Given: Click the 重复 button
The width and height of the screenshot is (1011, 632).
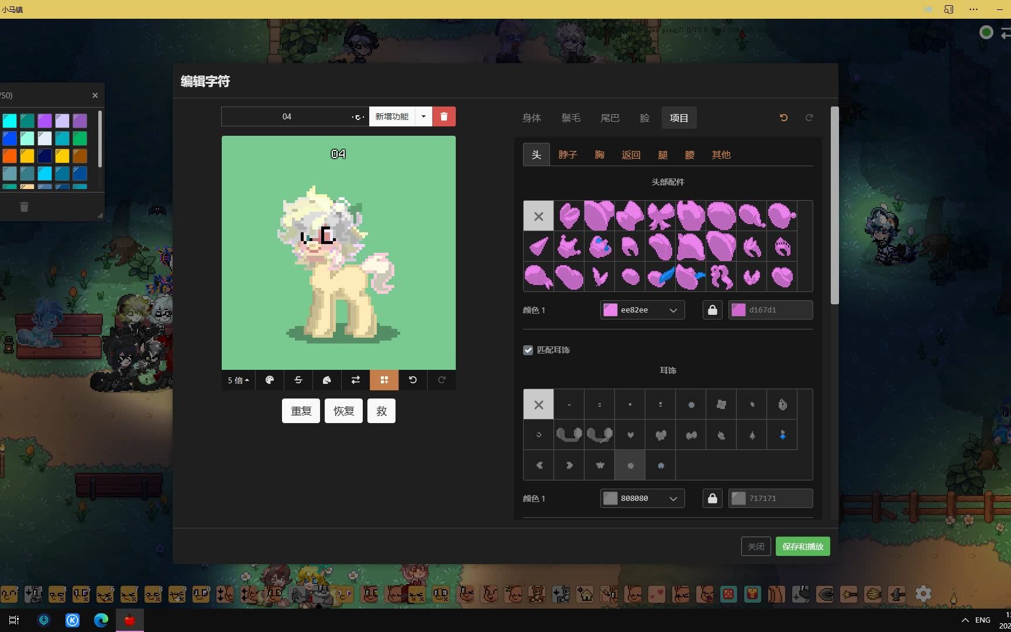Looking at the screenshot, I should [x=301, y=411].
